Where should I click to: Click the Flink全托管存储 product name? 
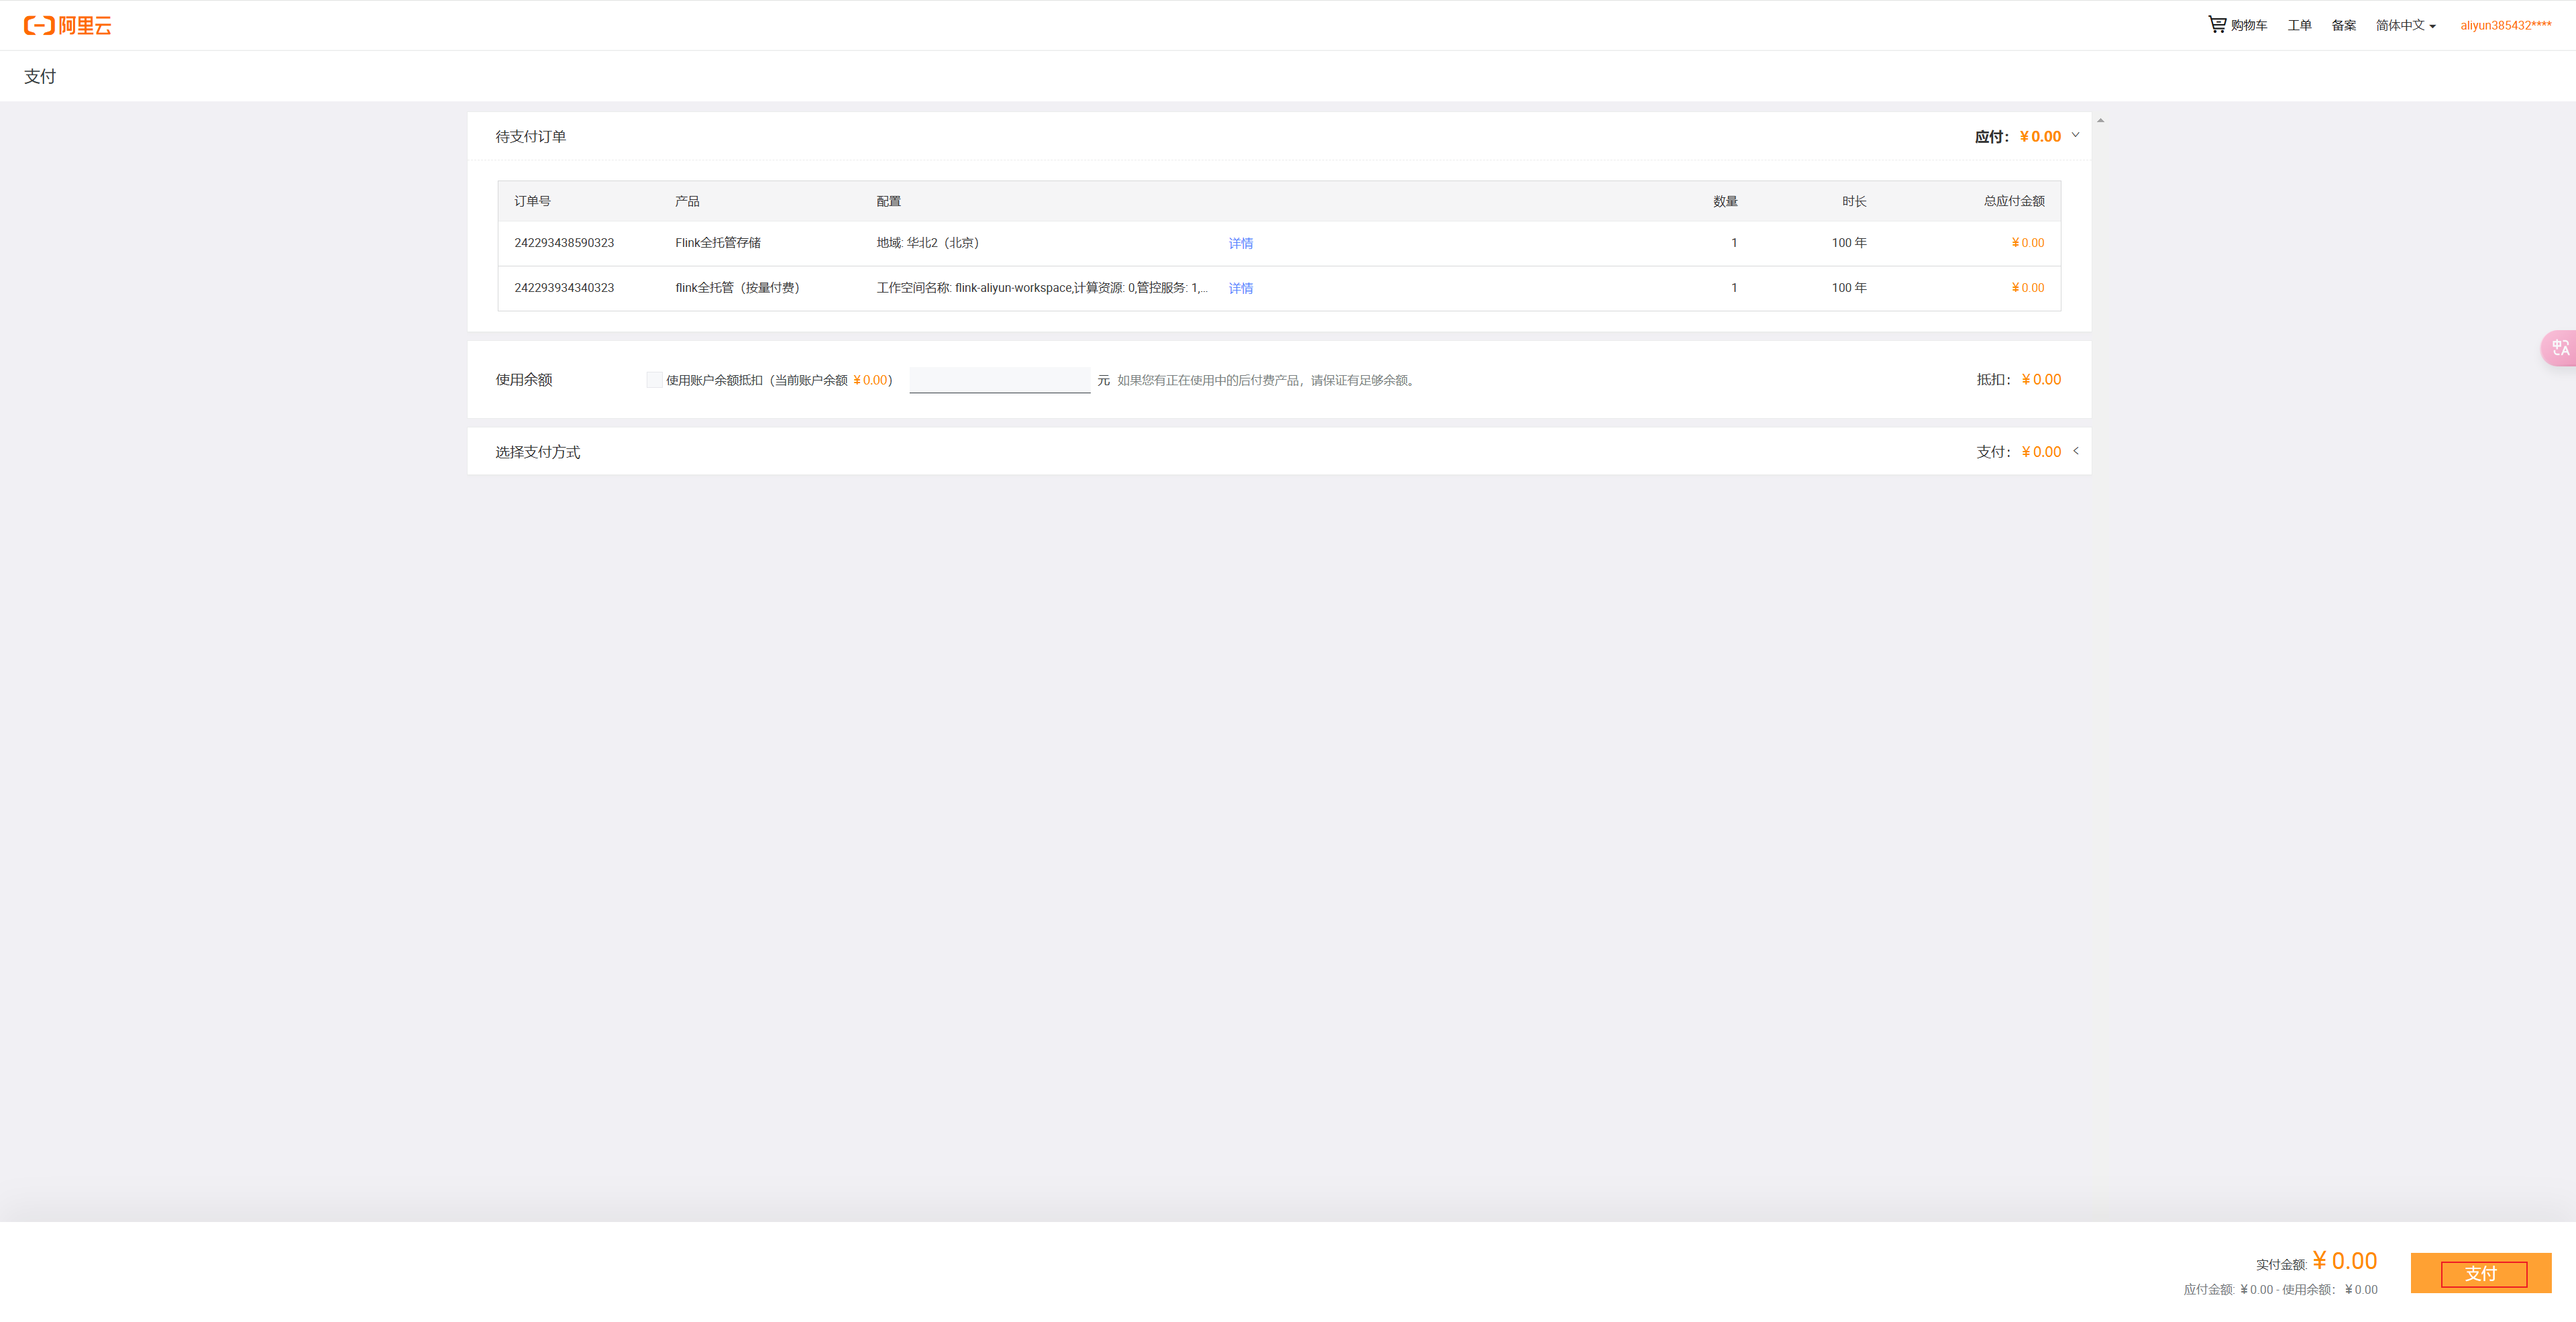[x=717, y=243]
